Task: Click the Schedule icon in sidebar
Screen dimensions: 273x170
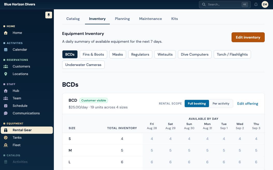Action: (6, 106)
